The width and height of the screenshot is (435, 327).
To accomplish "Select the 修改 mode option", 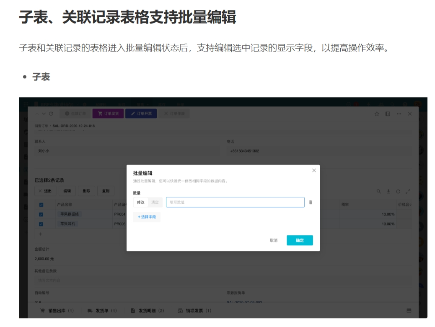I will (140, 202).
